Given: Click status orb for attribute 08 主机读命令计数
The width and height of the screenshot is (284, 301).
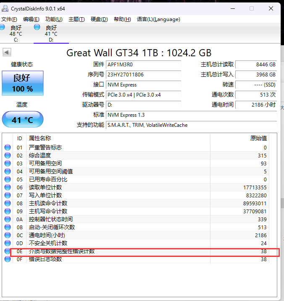Looking at the screenshot, I should pos(8,203).
